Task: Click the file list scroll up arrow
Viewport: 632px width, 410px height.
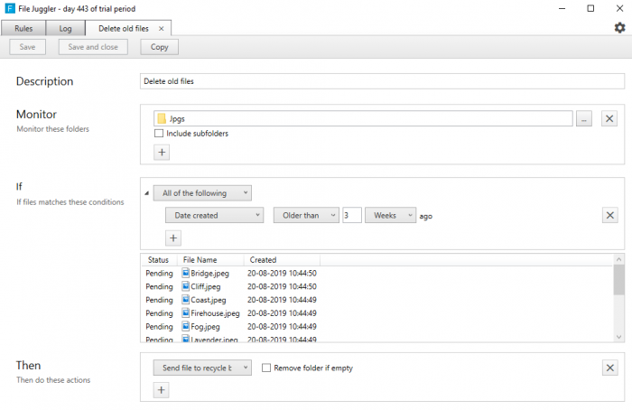Action: [618, 259]
